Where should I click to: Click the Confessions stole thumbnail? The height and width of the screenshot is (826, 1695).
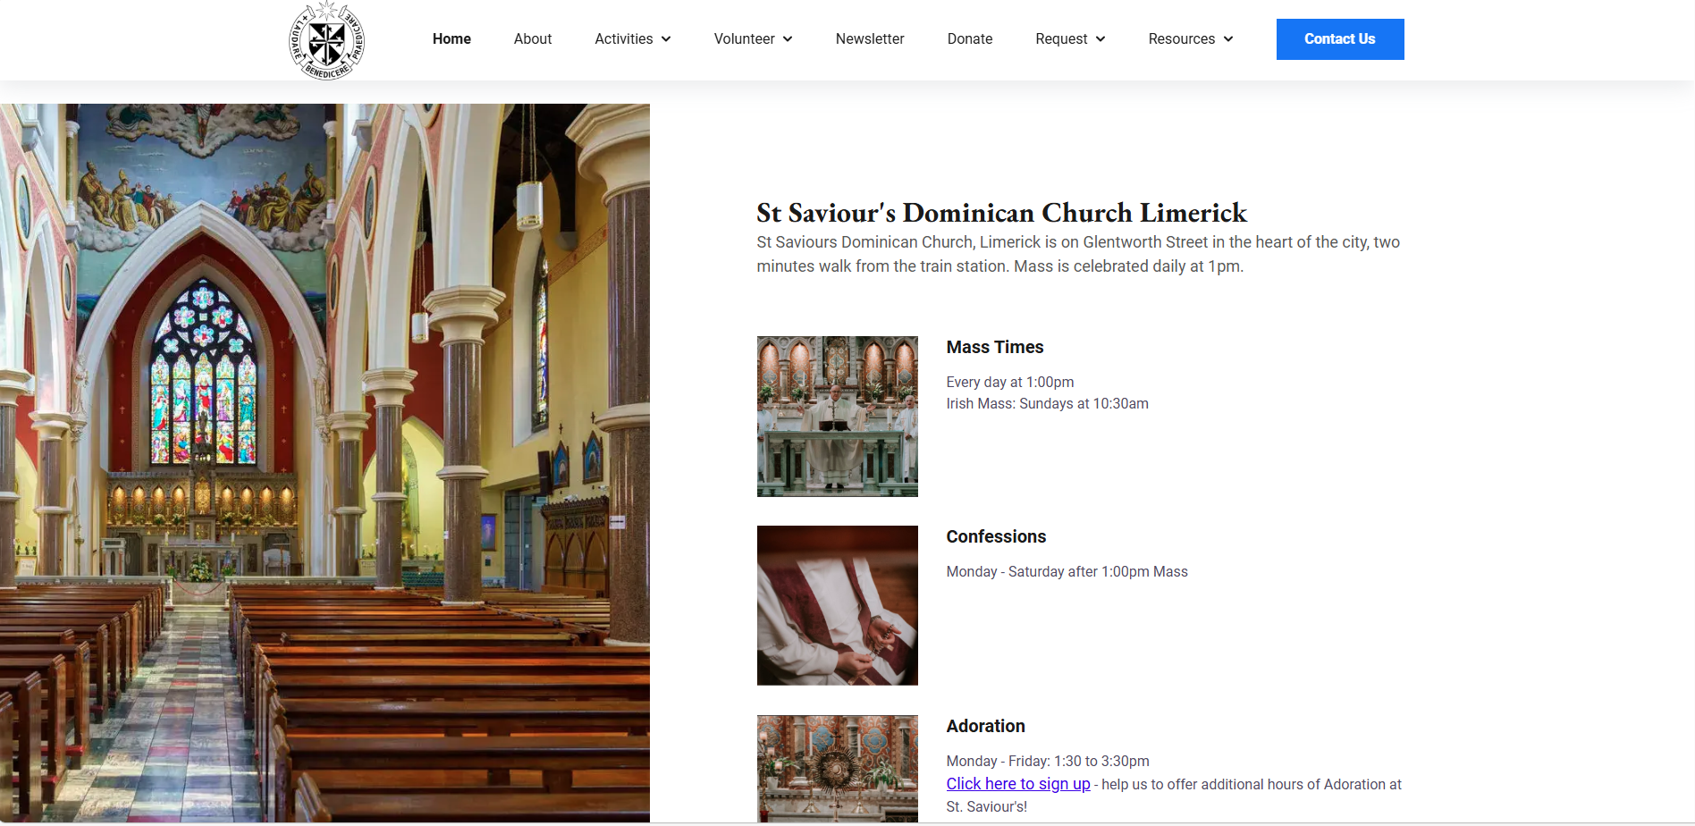coord(838,605)
